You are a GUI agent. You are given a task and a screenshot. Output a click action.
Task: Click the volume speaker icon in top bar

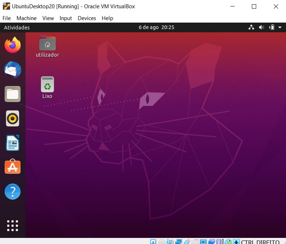[261, 27]
